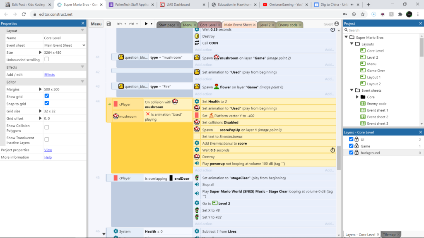
Task: Select Core Level layout in Project tree
Action: (375, 50)
